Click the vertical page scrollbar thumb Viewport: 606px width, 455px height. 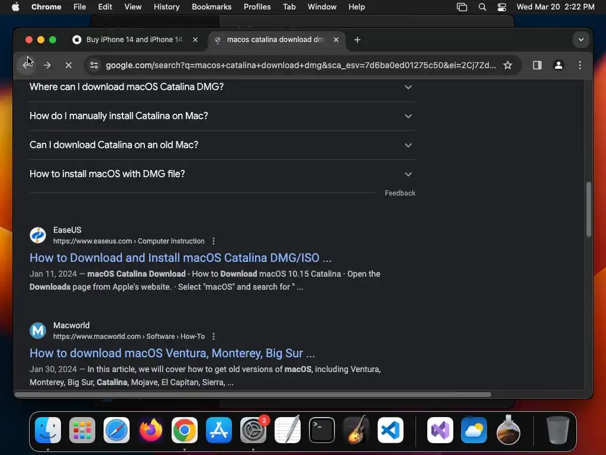(589, 209)
